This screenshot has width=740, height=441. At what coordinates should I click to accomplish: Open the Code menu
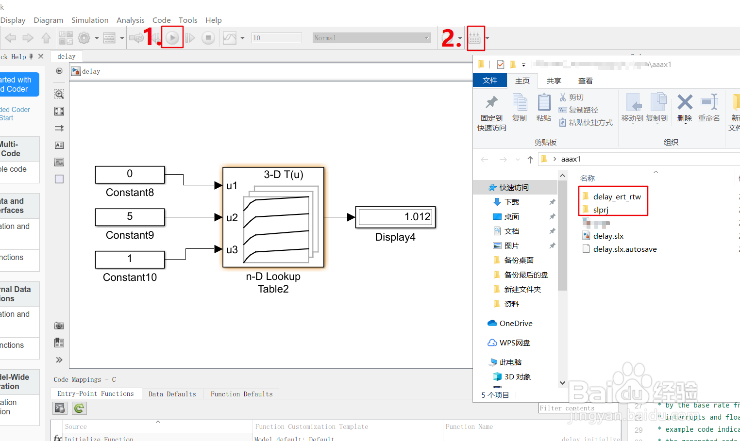(x=162, y=20)
